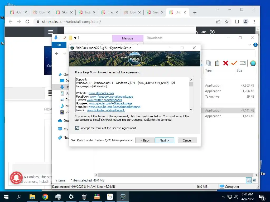Screen dimensions: 270x202
Task: Open Settings gear in taskbar
Action: click(x=71, y=197)
